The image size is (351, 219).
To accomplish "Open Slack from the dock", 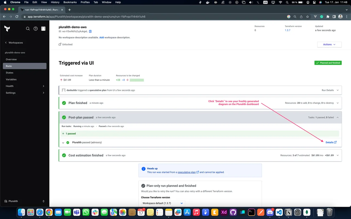I will coord(95,212).
